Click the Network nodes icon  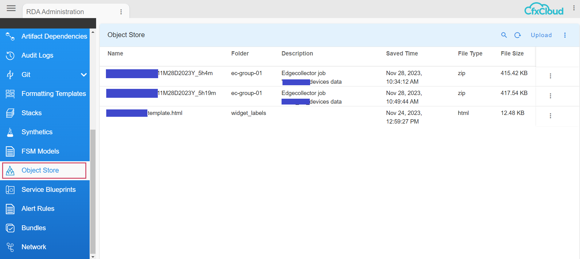[x=10, y=247]
